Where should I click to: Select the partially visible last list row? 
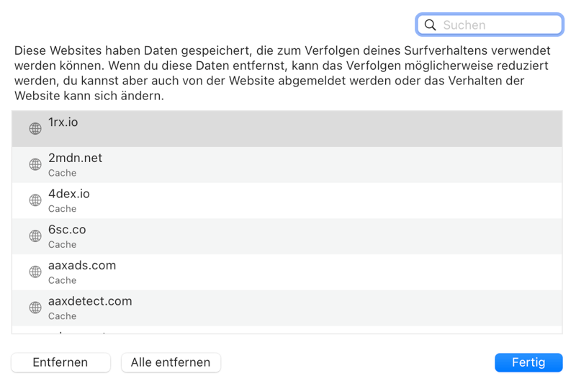(x=288, y=330)
